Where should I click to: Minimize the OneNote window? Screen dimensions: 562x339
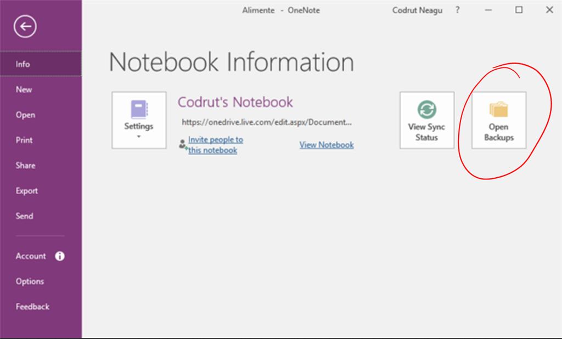(x=488, y=10)
